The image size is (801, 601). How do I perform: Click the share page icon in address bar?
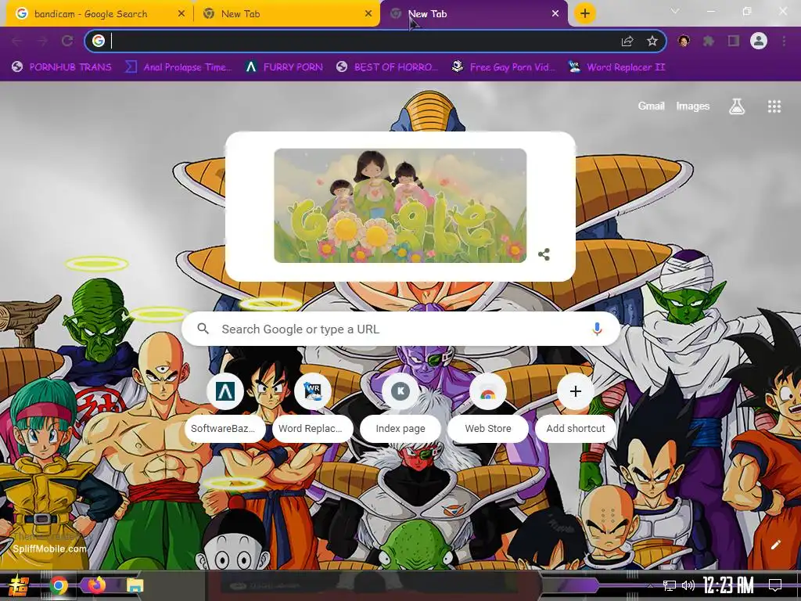point(627,41)
